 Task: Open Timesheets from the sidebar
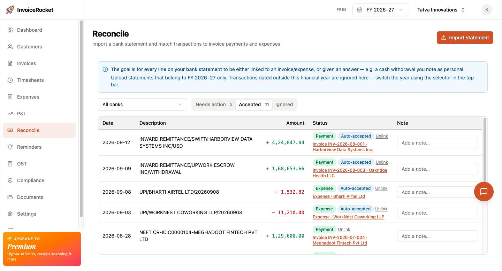39,80
